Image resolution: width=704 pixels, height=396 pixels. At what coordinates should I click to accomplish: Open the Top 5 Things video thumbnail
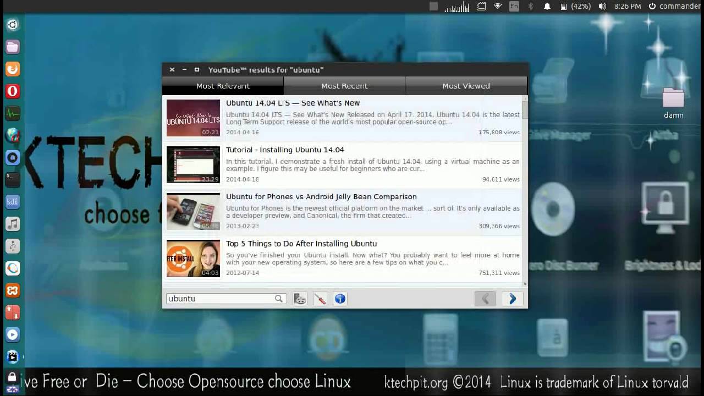(193, 258)
